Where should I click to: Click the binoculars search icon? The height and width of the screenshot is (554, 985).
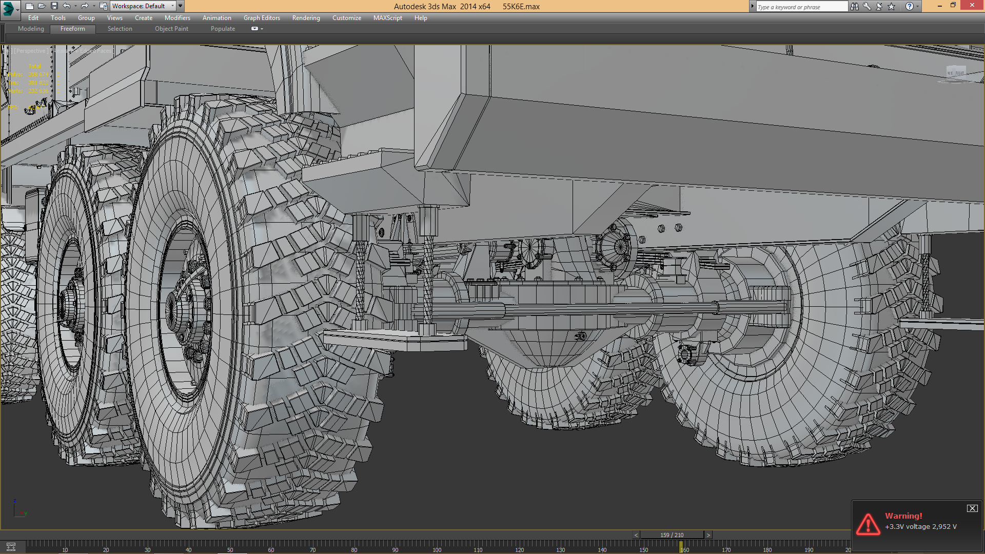(854, 6)
